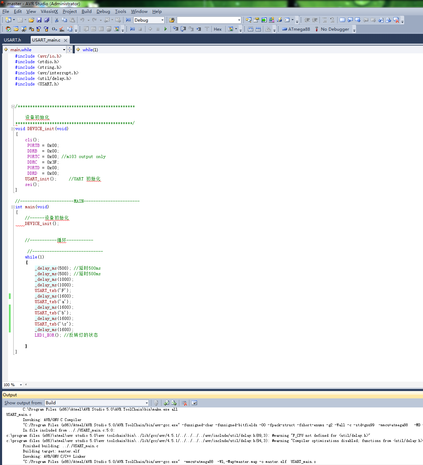The image size is (423, 465).
Task: Click the Copy icon in toolbar
Action: [65, 20]
